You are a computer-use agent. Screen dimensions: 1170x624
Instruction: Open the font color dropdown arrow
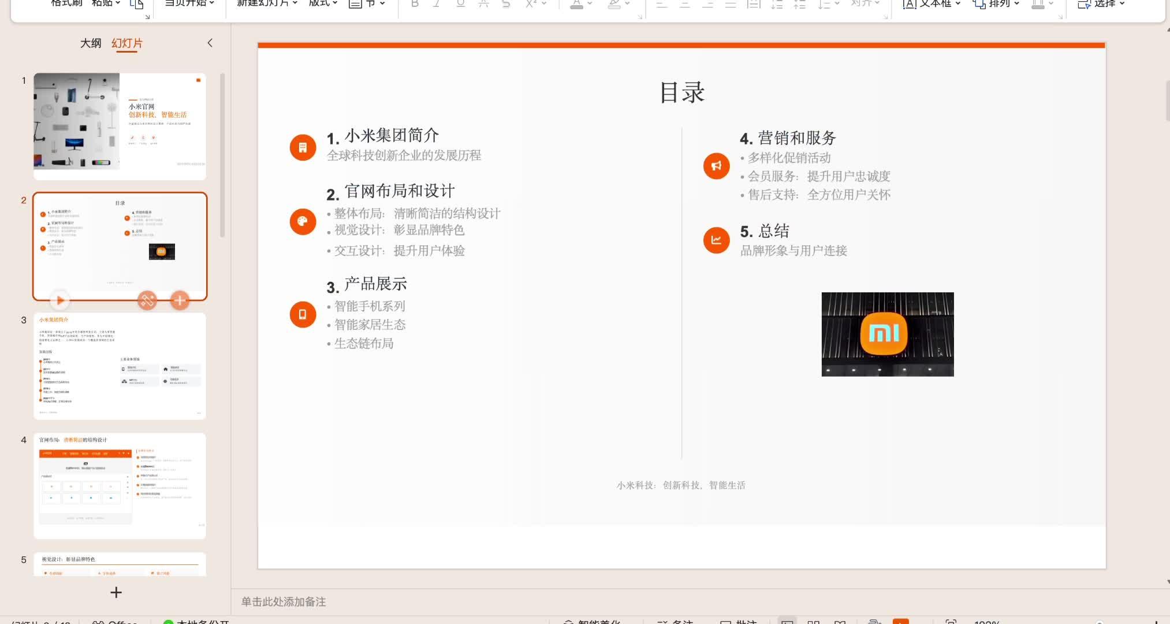589,5
